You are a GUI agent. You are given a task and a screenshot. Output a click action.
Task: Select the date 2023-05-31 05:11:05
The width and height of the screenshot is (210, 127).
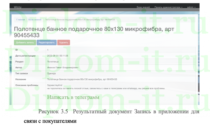58,56
